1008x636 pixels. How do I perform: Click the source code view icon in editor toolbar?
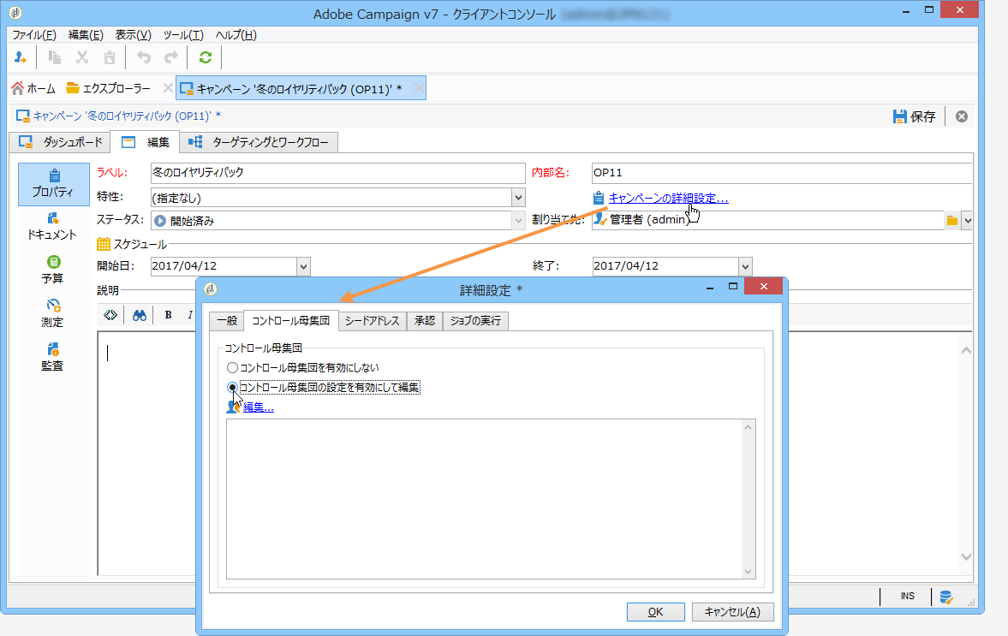110,315
